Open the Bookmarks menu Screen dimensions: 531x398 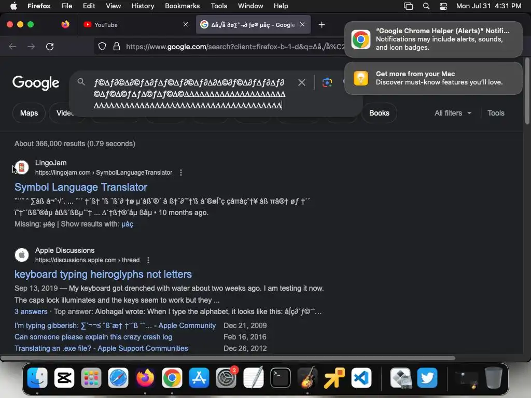(x=182, y=6)
